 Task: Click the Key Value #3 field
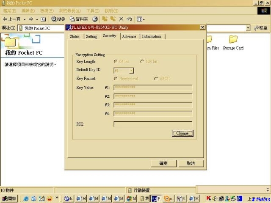pos(153,105)
